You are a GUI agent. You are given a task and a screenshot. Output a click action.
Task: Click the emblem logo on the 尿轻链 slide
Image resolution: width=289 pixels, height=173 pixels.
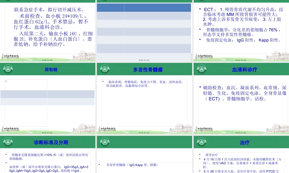coord(8,69)
